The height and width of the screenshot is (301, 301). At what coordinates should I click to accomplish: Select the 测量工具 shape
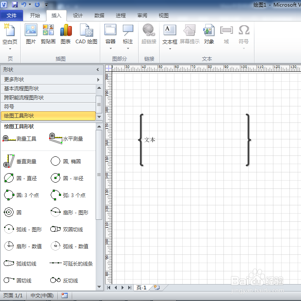point(19,139)
